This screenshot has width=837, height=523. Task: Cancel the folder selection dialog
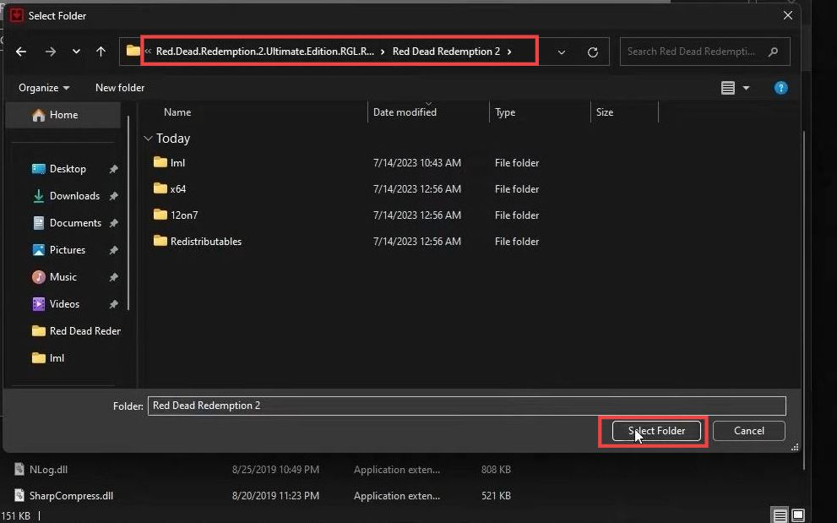pyautogui.click(x=749, y=431)
